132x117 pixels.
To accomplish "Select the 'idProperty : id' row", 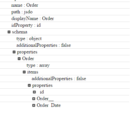I will (65, 25).
